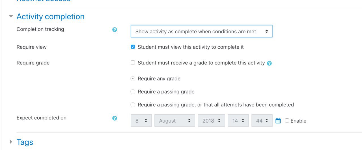Viewport: 362px width, 150px height.
Task: Check Student must receive a grade
Action: (133, 63)
